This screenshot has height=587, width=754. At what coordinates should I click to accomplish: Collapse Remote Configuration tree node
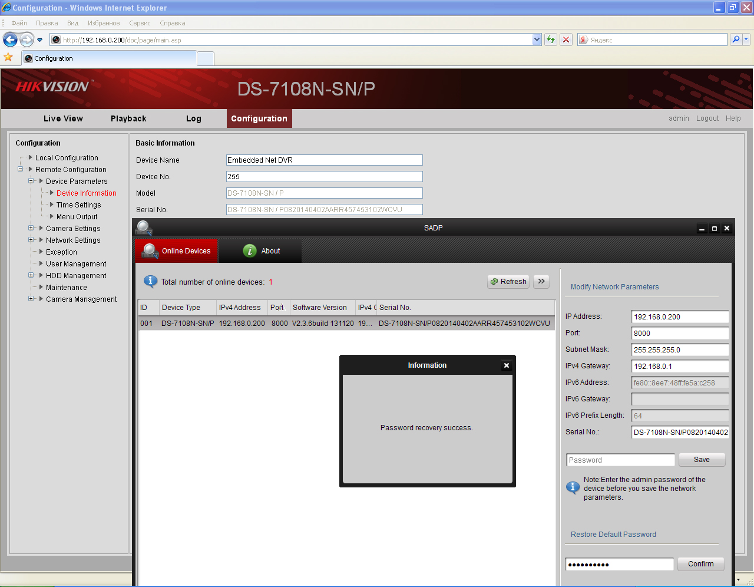20,169
